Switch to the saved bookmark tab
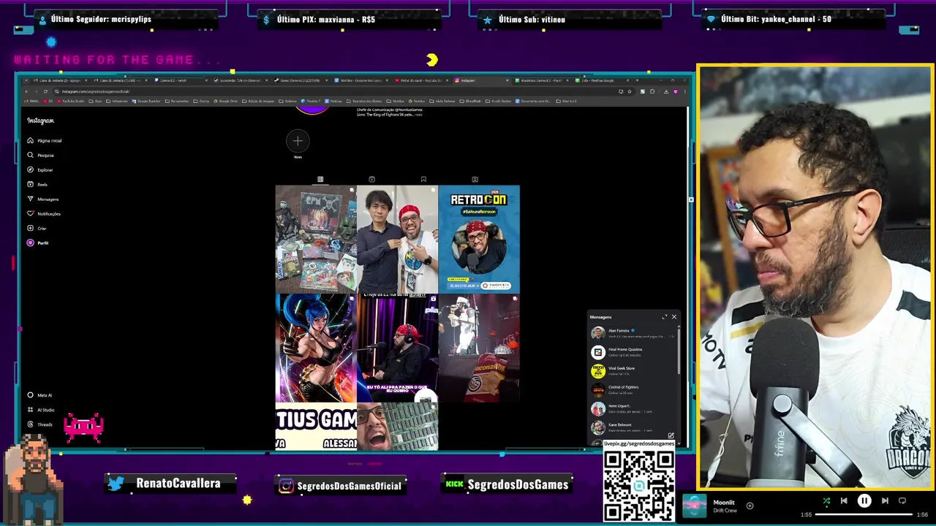The height and width of the screenshot is (526, 936). tap(423, 179)
